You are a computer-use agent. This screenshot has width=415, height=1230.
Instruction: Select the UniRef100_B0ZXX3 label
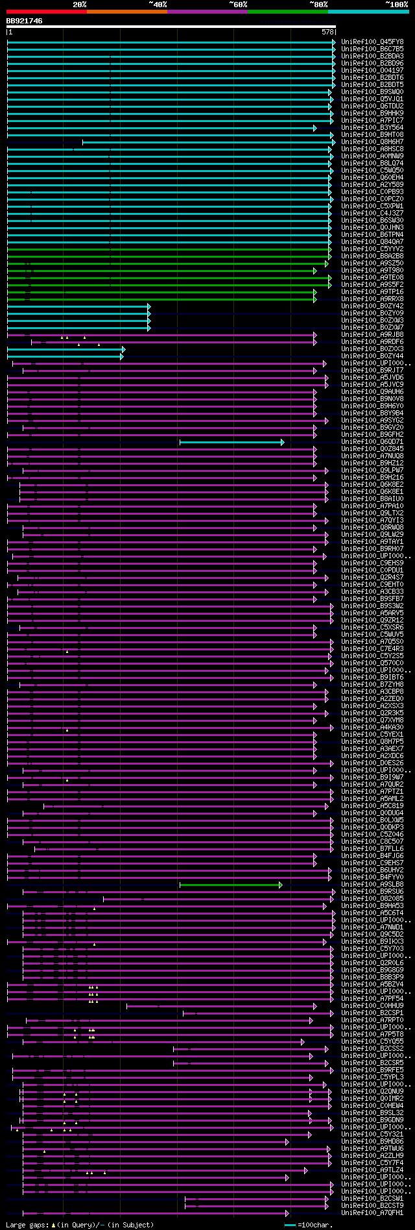(372, 349)
